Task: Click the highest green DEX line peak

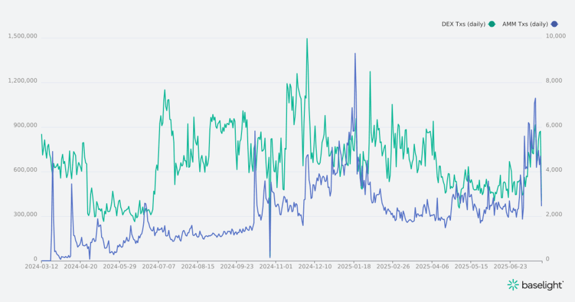Action: (307, 39)
